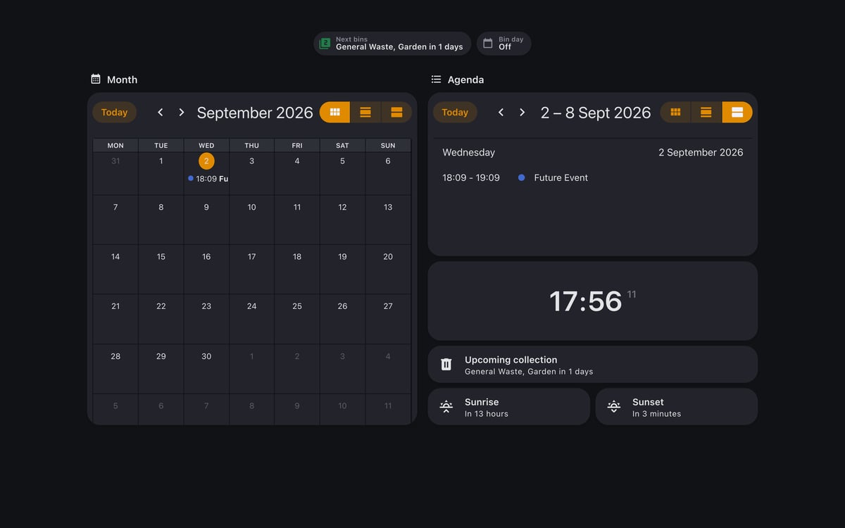Select day list view in Month calendar
The width and height of the screenshot is (845, 528).
pos(396,112)
